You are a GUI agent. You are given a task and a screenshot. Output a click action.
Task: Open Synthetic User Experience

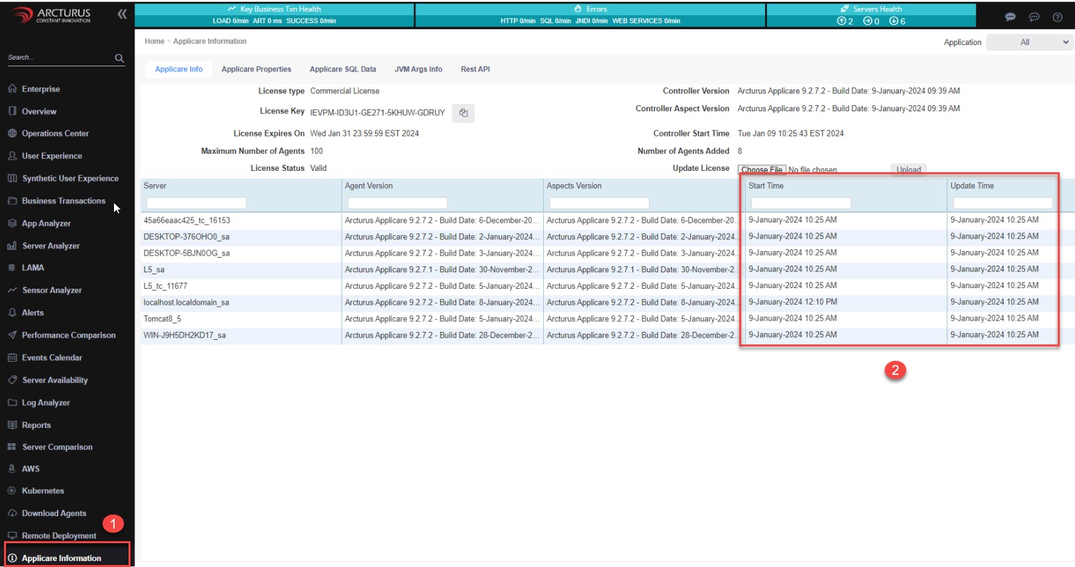point(70,178)
